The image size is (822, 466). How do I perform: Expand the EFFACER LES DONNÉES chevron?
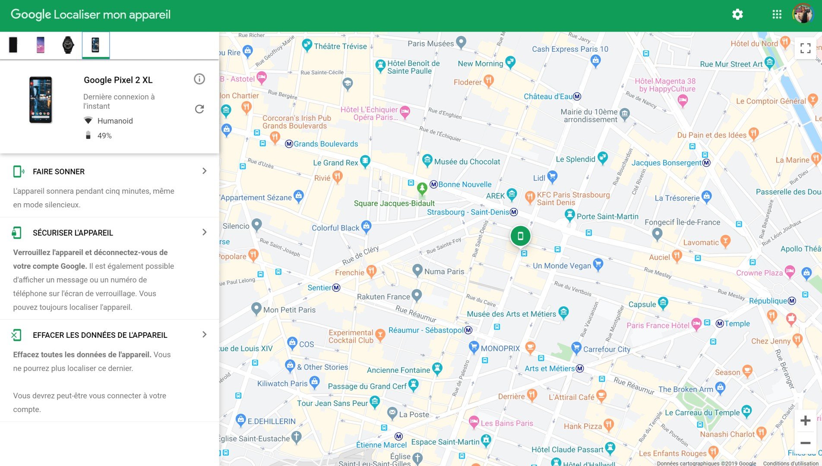(x=205, y=335)
